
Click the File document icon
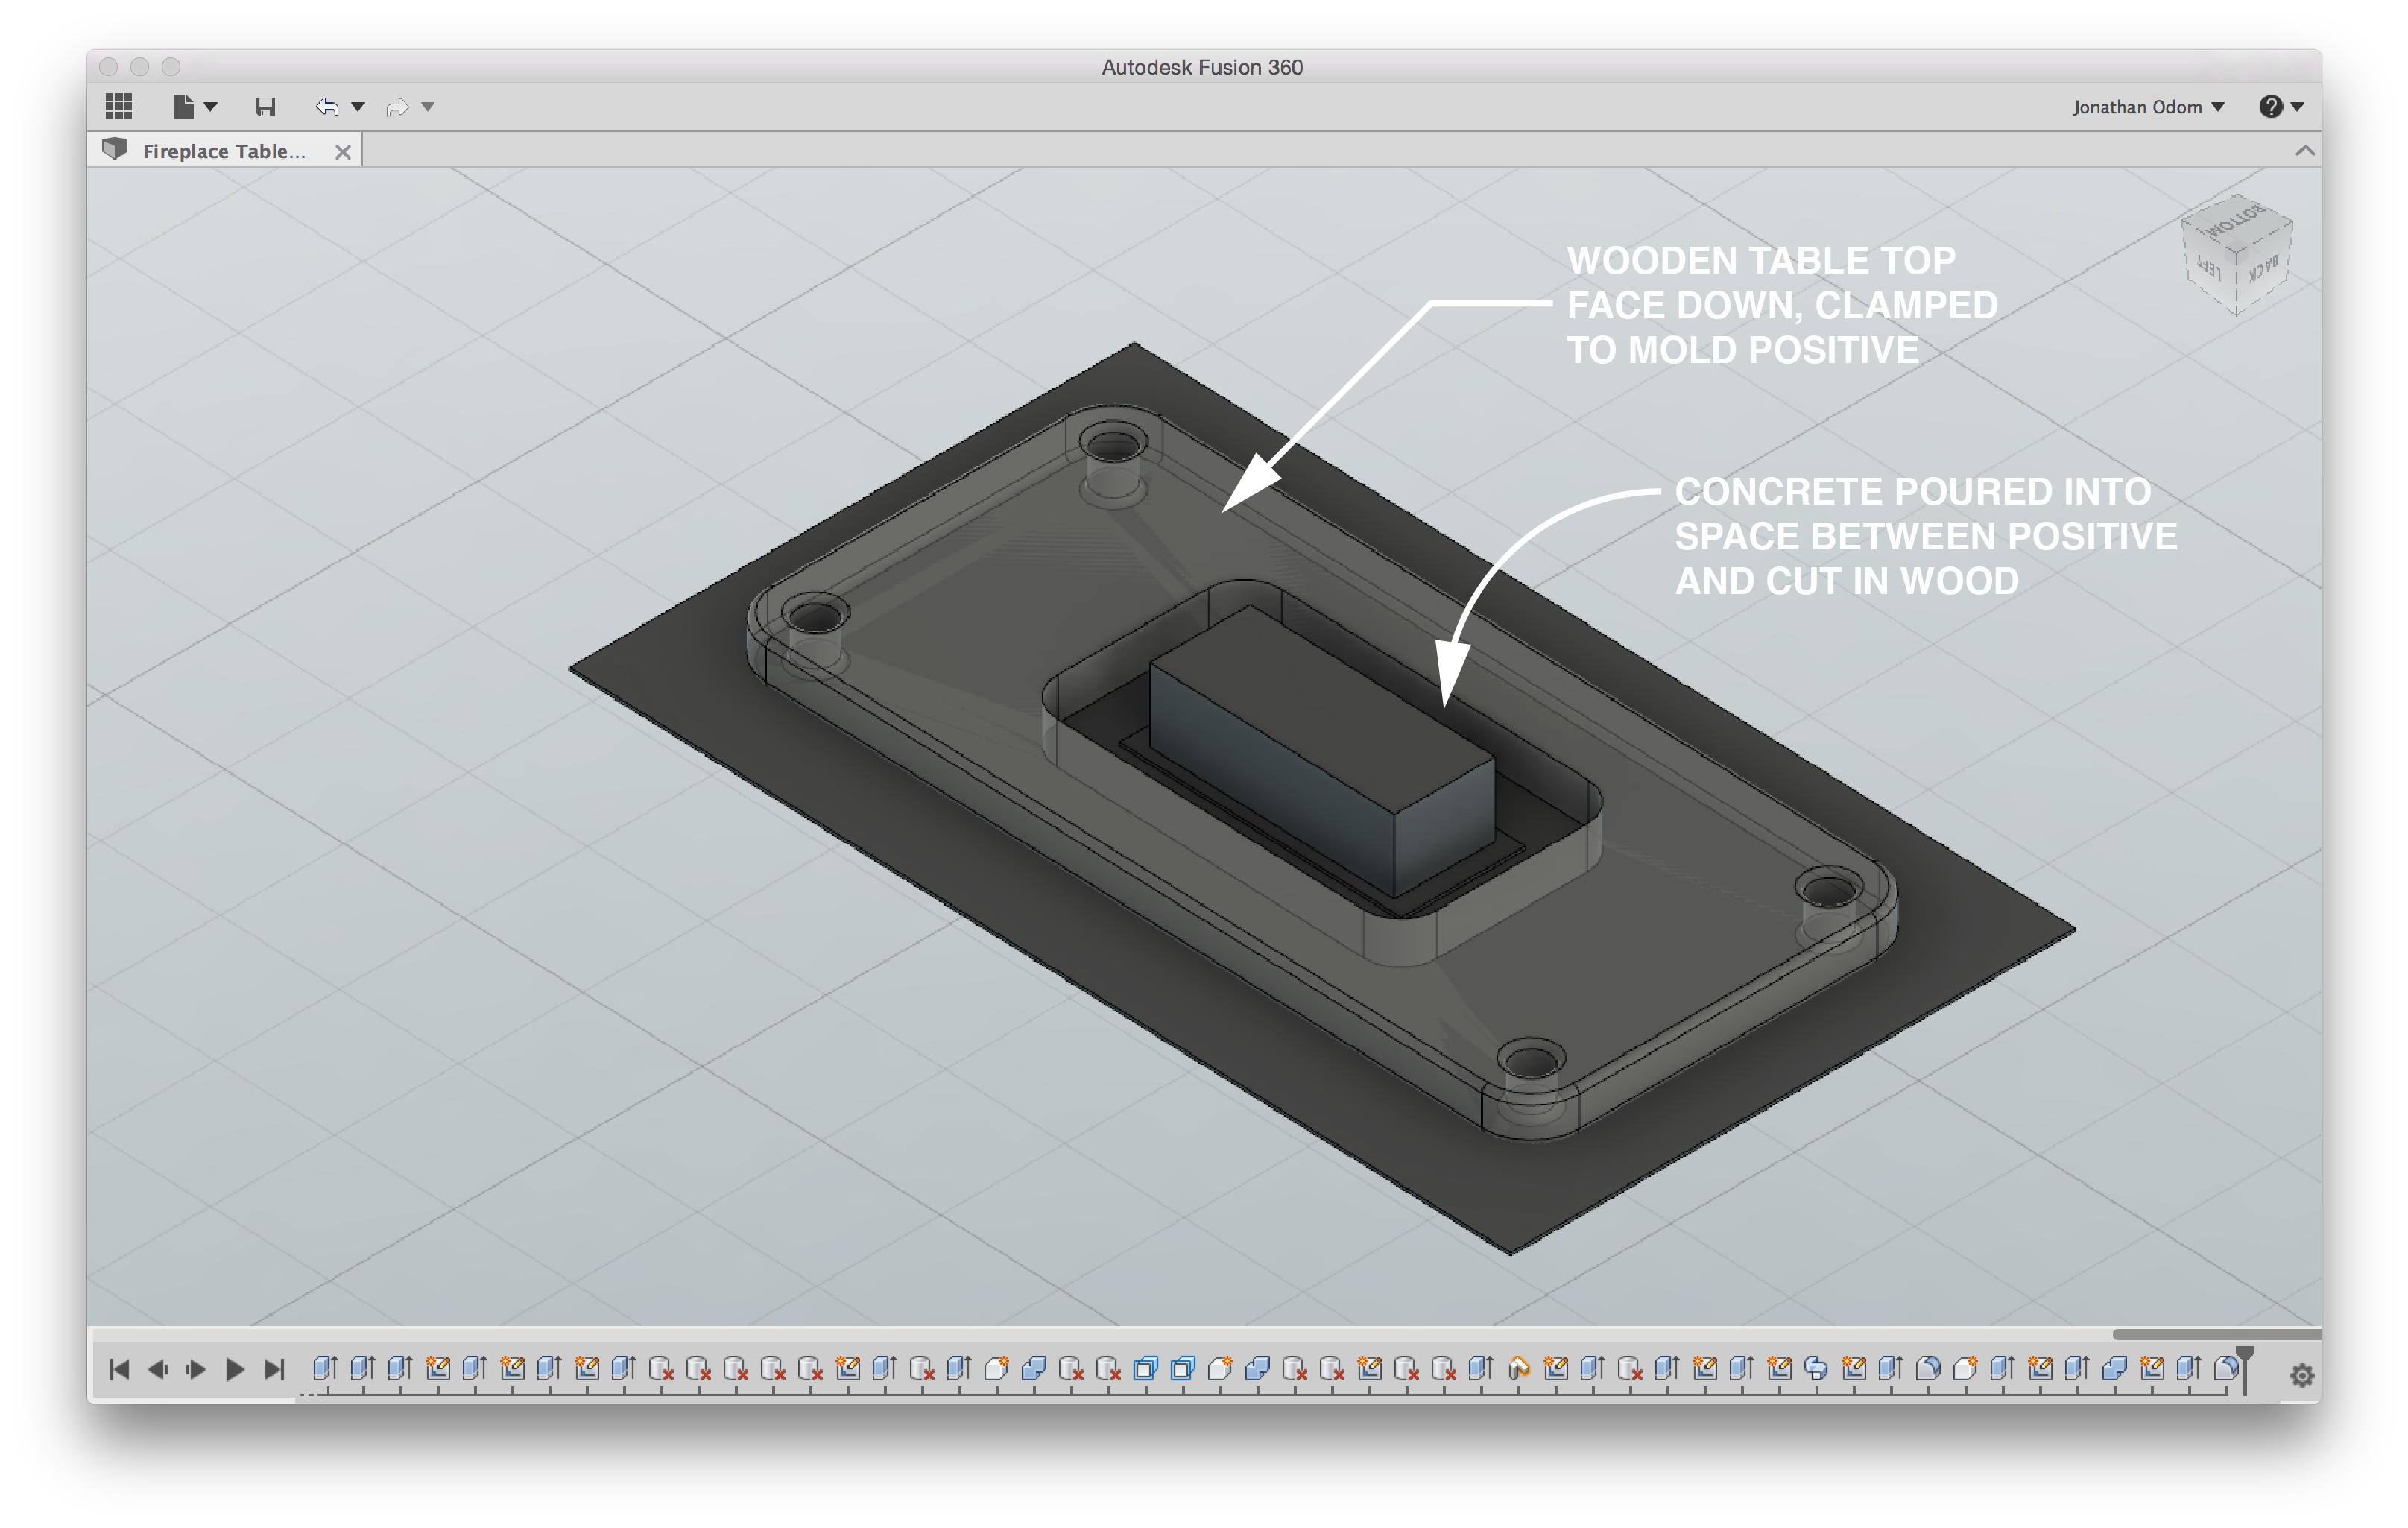click(x=183, y=106)
